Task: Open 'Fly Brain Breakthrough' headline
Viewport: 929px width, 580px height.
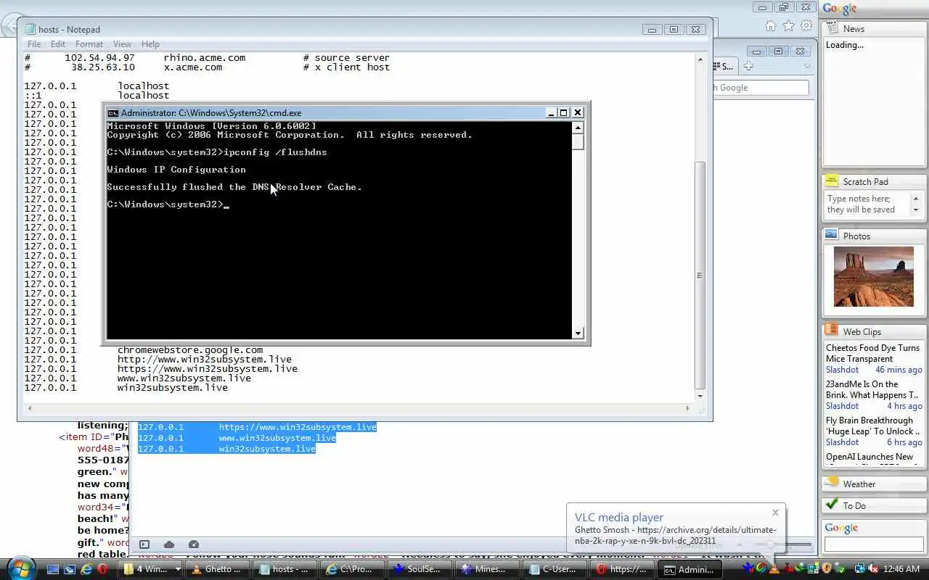Action: click(872, 426)
